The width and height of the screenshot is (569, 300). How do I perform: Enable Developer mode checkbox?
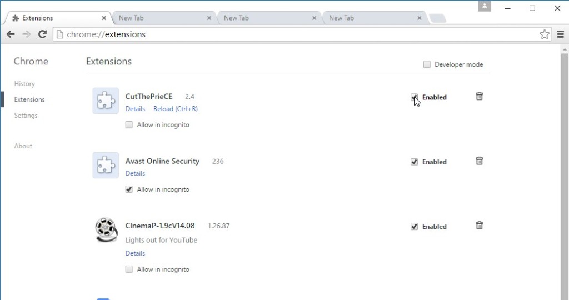tap(427, 64)
